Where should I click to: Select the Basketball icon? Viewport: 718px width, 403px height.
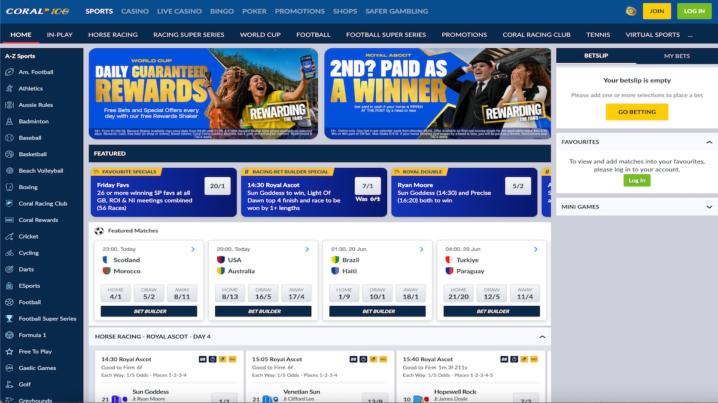9,154
